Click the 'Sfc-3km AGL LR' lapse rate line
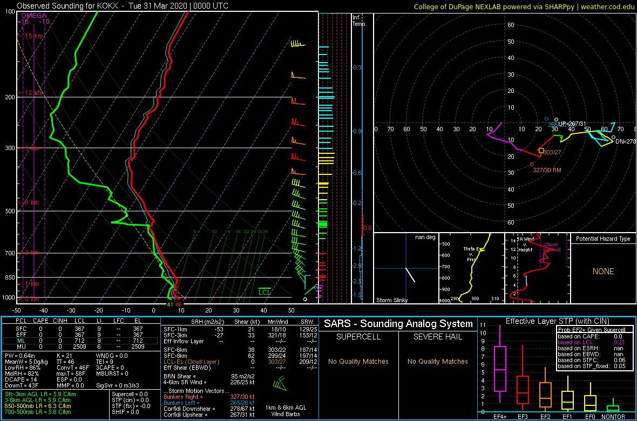 [40, 394]
